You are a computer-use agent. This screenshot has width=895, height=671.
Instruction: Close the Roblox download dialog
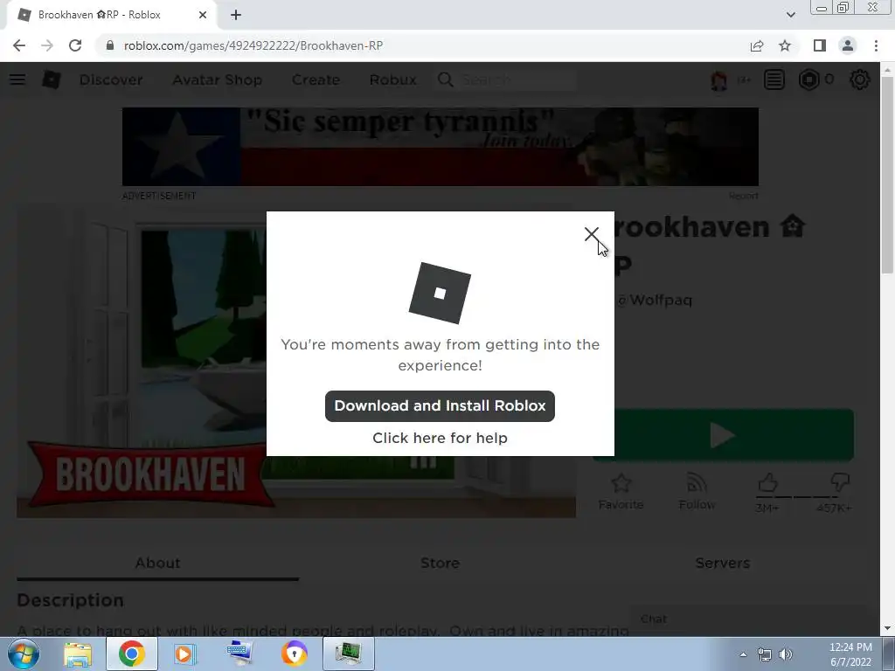[x=592, y=234]
